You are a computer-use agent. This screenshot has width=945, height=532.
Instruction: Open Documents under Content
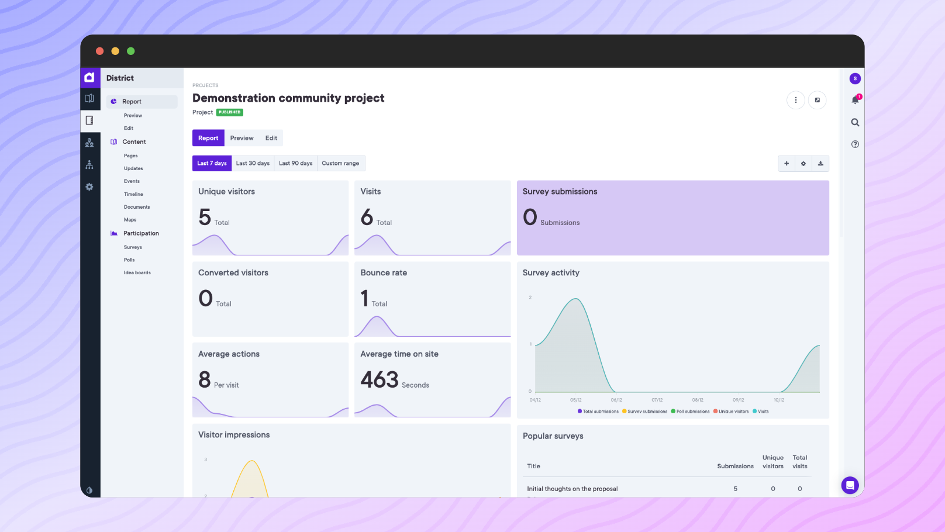point(137,207)
